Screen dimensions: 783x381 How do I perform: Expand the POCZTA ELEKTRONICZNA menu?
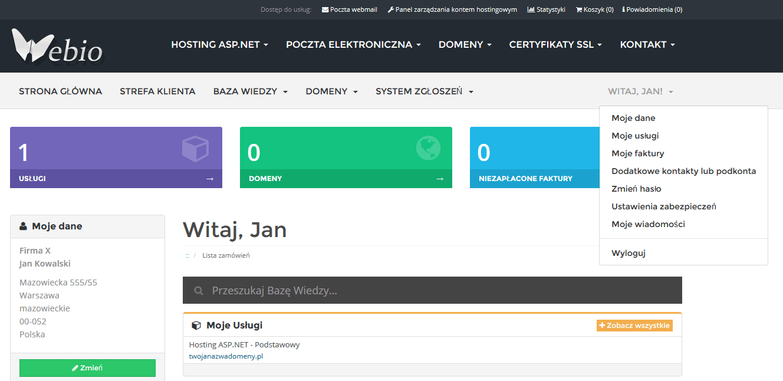click(x=353, y=44)
